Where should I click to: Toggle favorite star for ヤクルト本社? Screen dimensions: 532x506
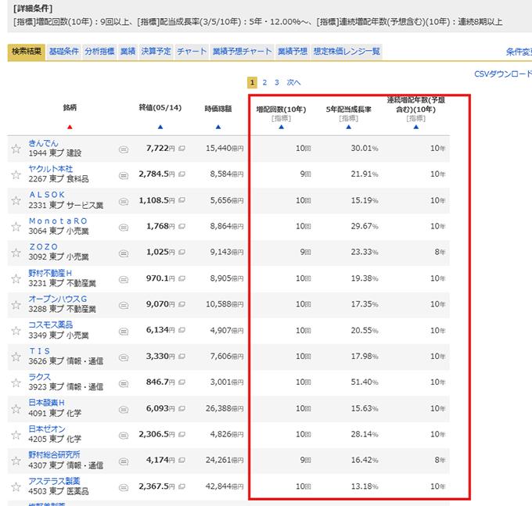coord(16,174)
